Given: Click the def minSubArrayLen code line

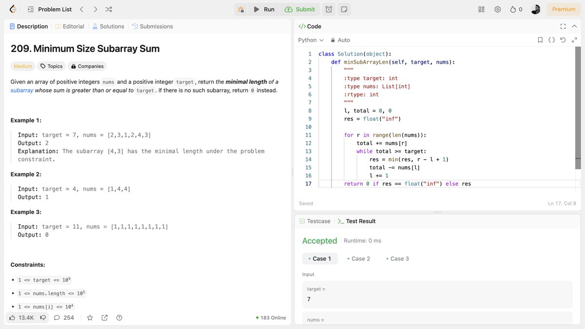Looking at the screenshot, I should click(x=392, y=62).
